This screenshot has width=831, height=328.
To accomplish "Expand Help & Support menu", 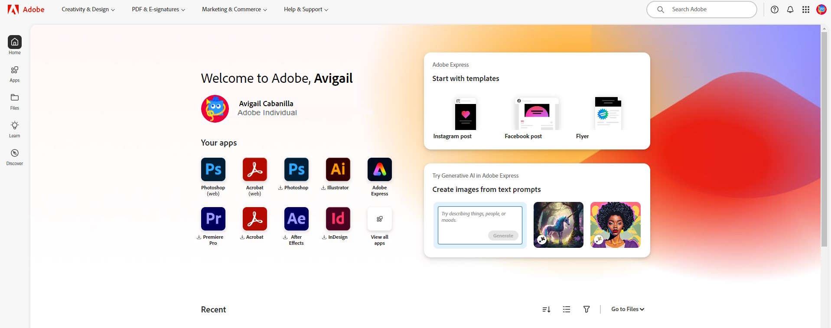I will point(306,10).
